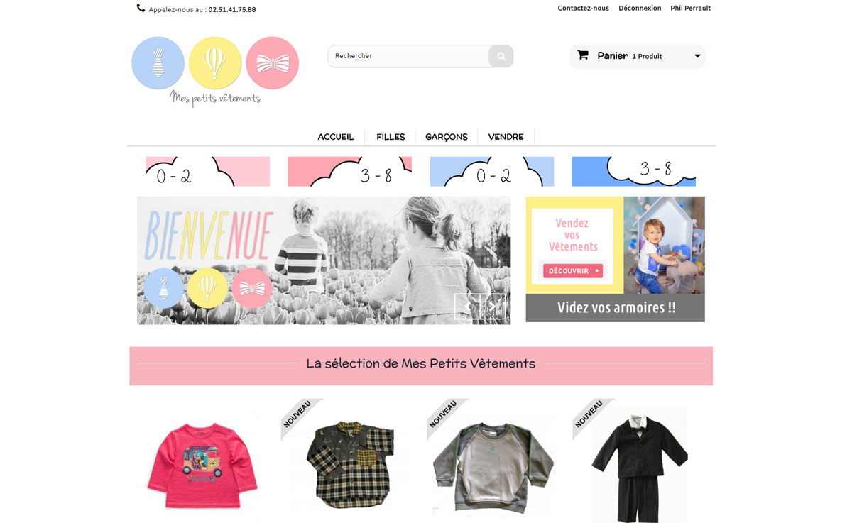This screenshot has width=852, height=523.
Task: Open Phil Perrault account link
Action: 690,9
